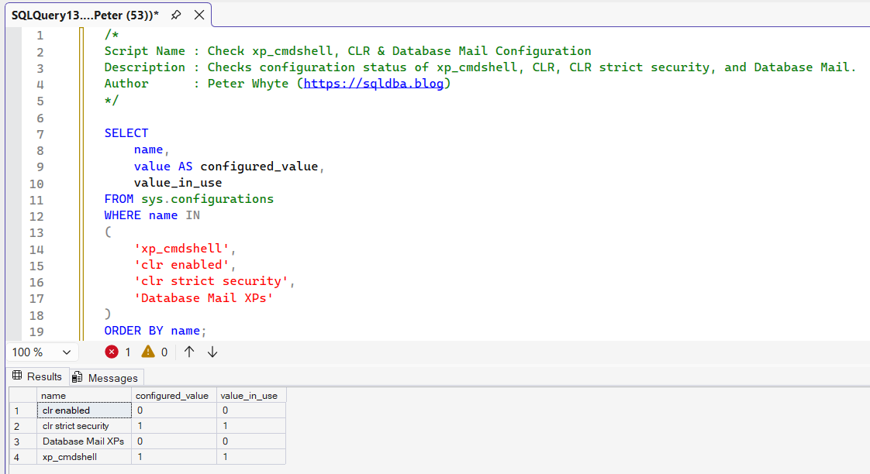Jump to previous issue with up arrow

[x=189, y=352]
